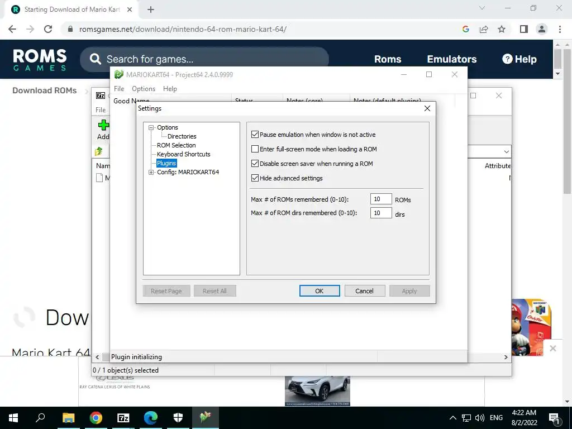Open Windows taskbar search
The height and width of the screenshot is (429, 572).
[40, 418]
